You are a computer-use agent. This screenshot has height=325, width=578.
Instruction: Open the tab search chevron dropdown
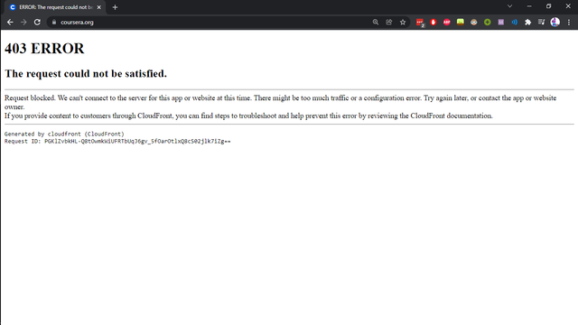(509, 6)
